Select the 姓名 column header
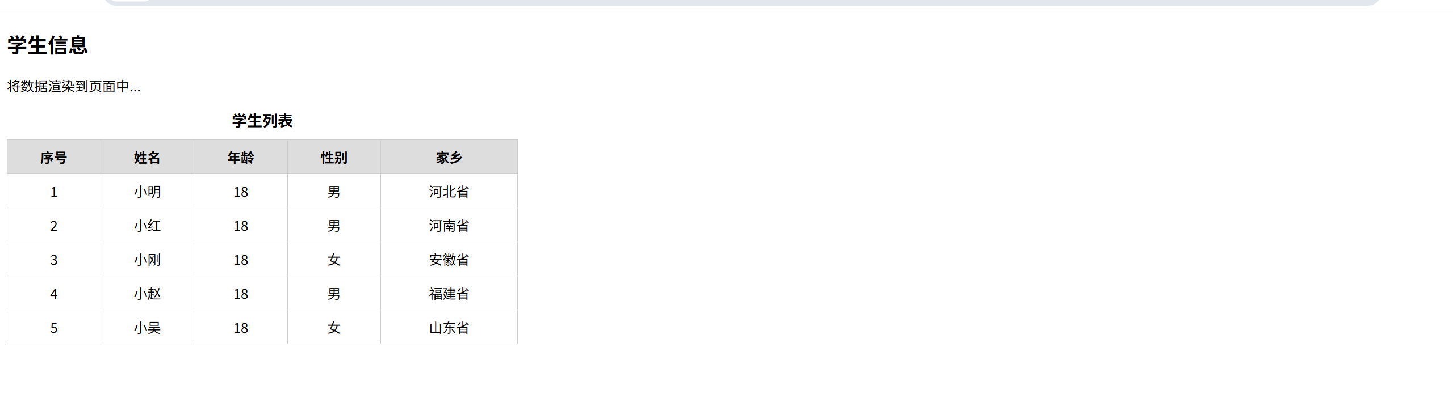1453x415 pixels. click(x=147, y=157)
